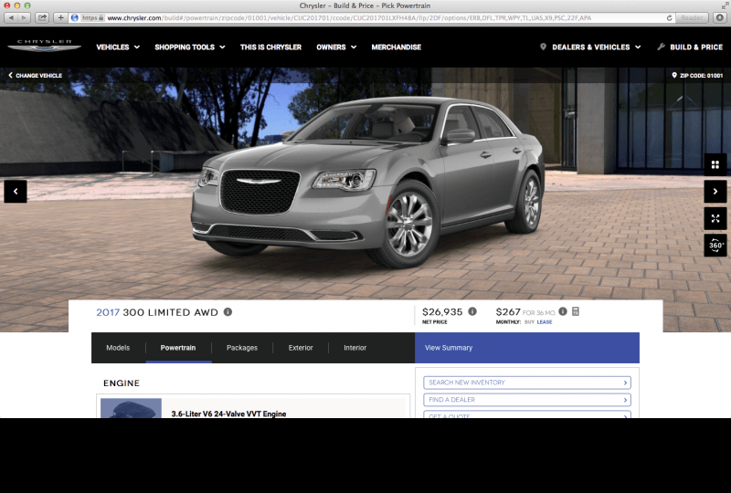Screen dimensions: 731x493
Task: Expand the Shopping Tools menu
Action: pyautogui.click(x=190, y=47)
